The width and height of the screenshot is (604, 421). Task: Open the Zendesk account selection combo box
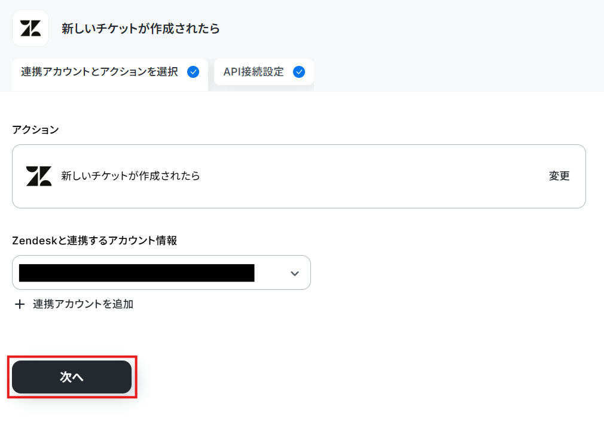tap(161, 272)
